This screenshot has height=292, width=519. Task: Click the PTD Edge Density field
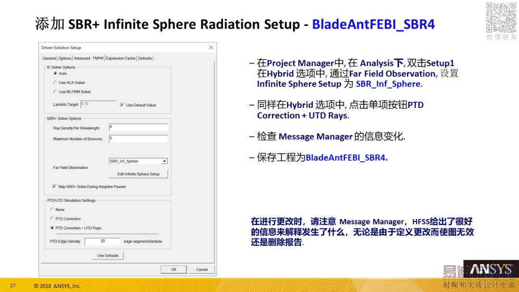click(103, 242)
